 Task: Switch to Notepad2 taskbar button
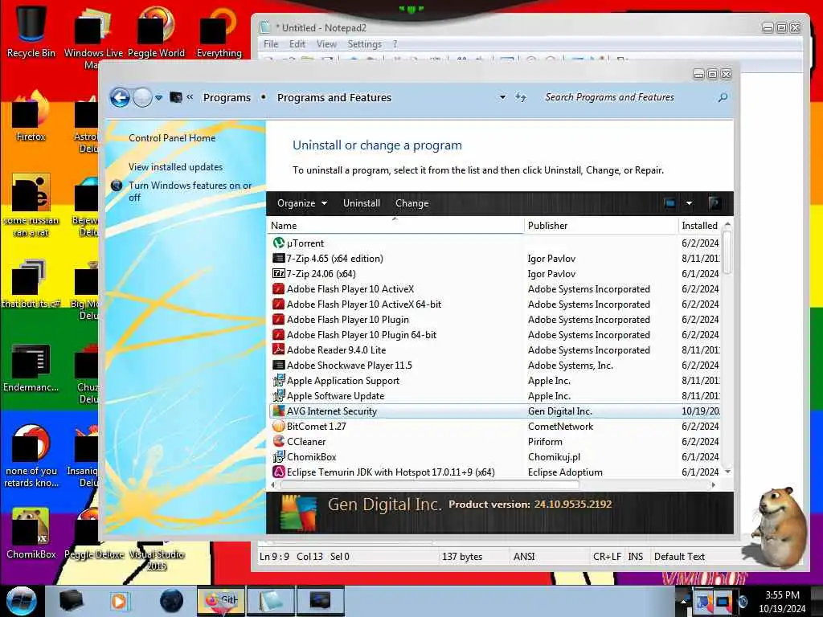(271, 601)
